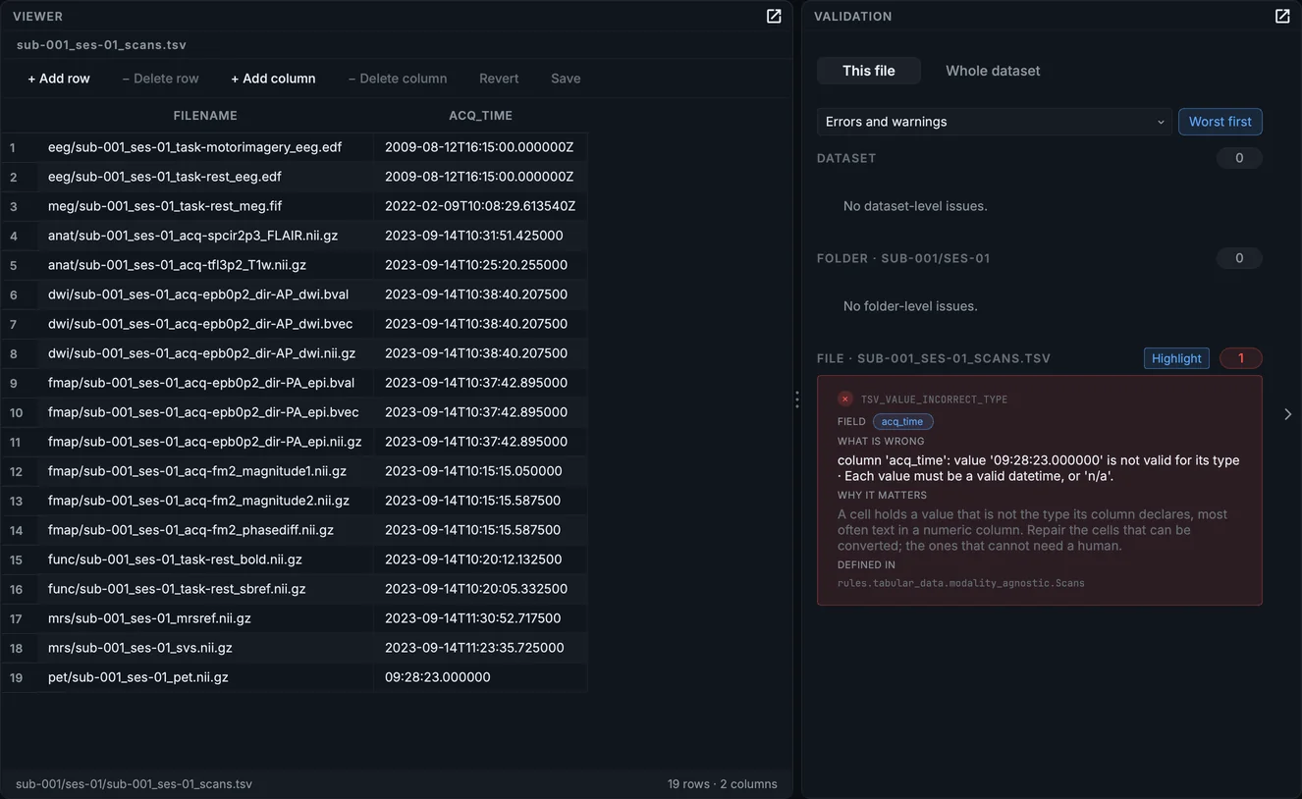Open the Errors and warnings dropdown
Screen dimensions: 1302x799
tap(994, 122)
